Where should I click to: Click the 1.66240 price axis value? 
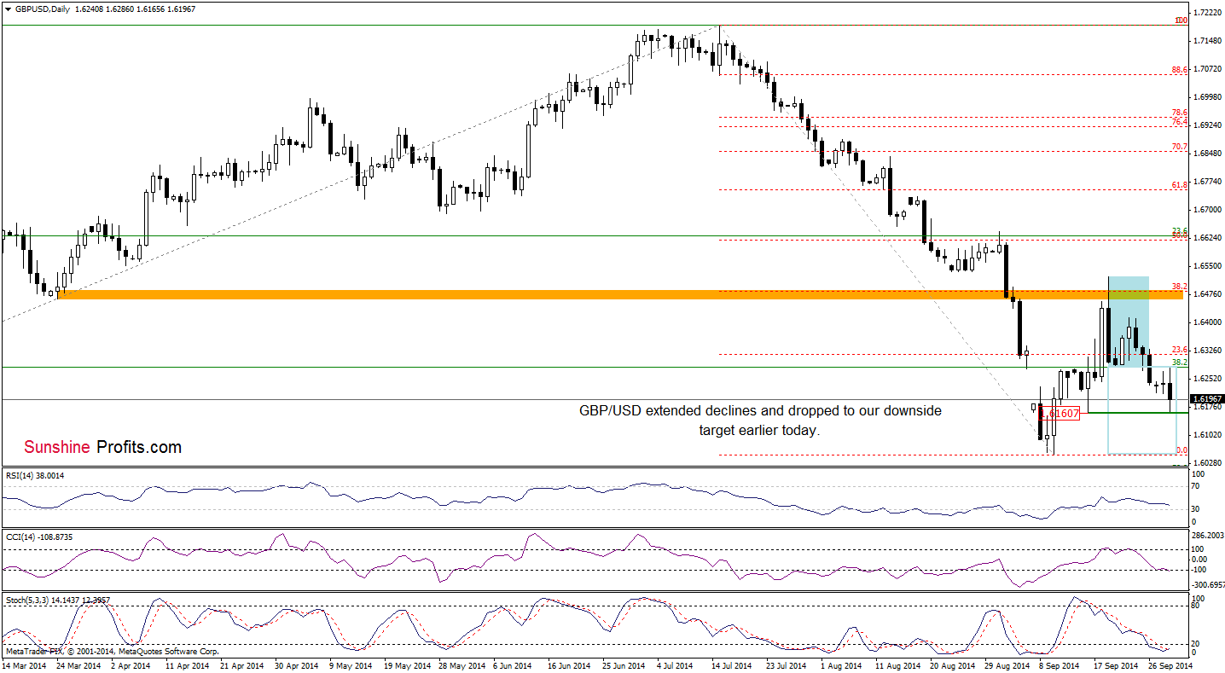(x=1209, y=238)
